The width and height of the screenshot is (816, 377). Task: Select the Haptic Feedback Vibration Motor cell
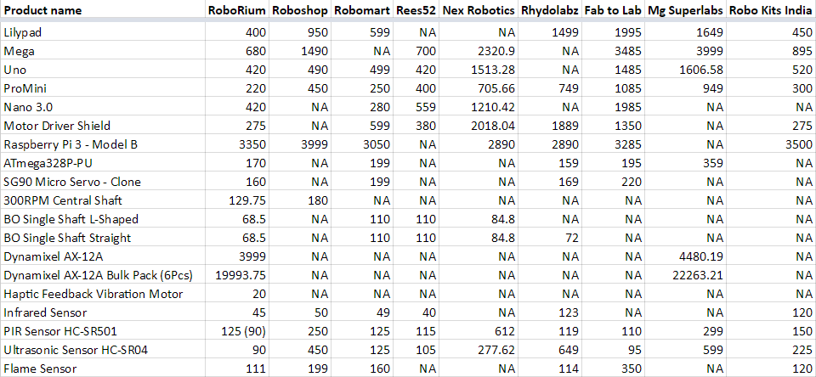(102, 295)
